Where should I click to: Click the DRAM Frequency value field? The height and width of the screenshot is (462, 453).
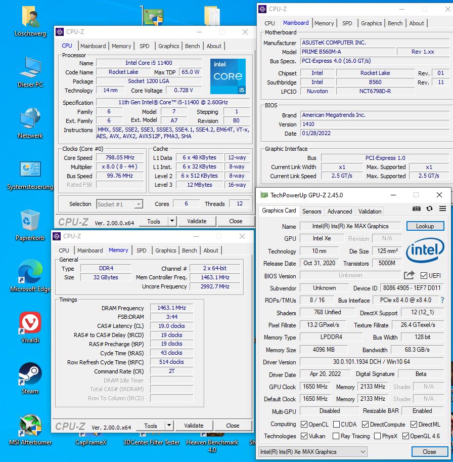[x=171, y=308]
